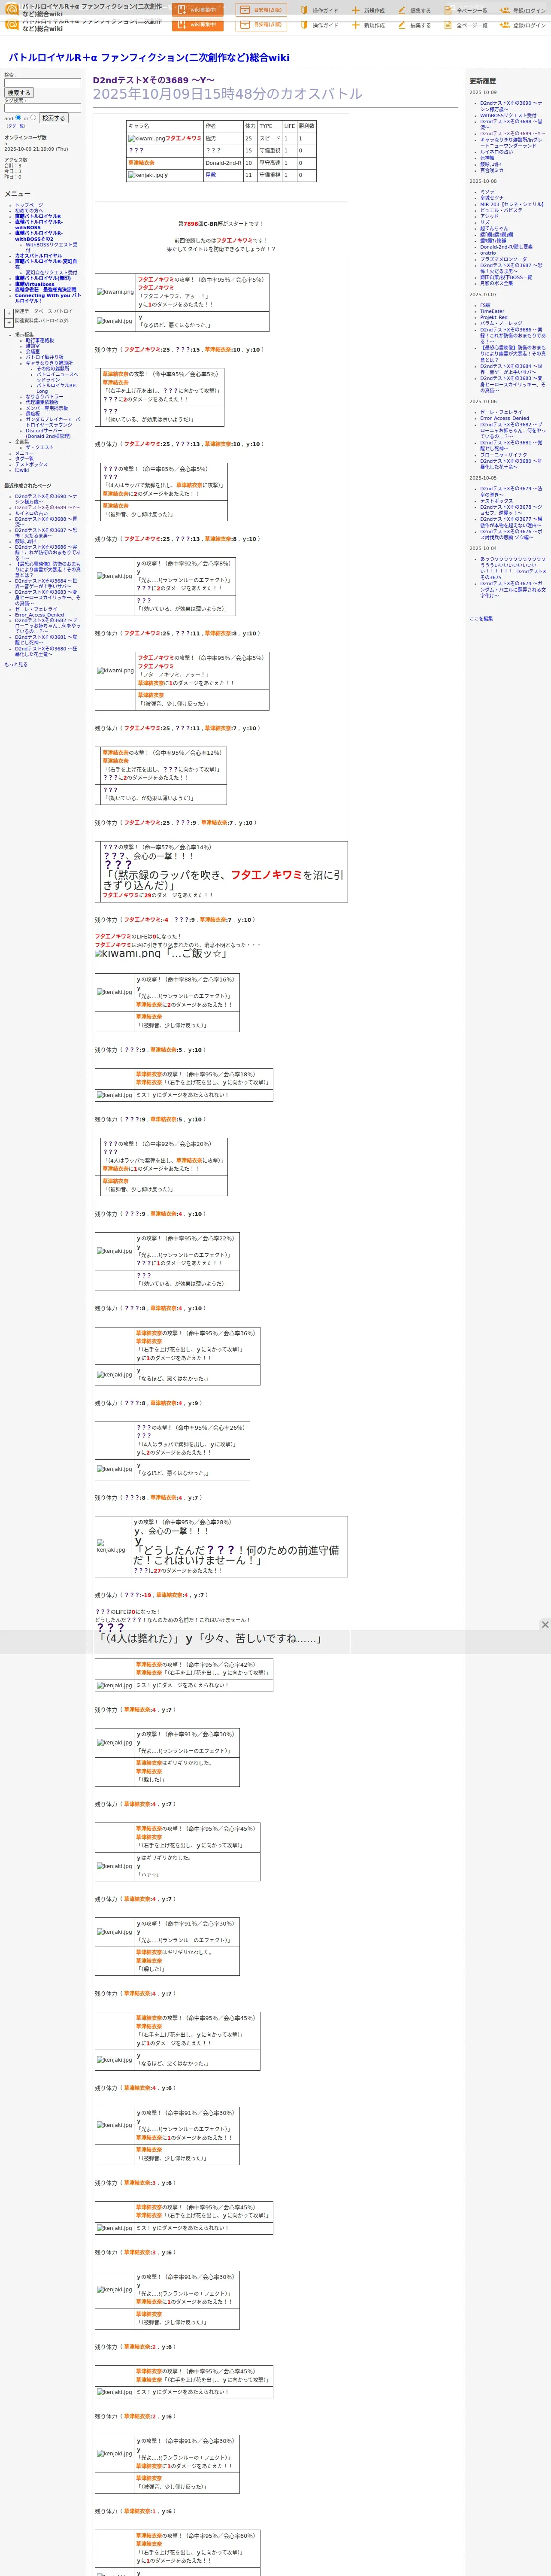This screenshot has width=551, height=2576.
Task: Open タグ一覧 in the left menu
Action: pos(24,459)
